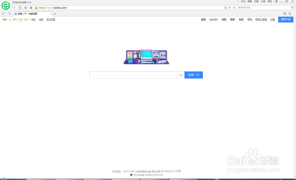296x180 pixels.
Task: Open the 换肤 link
Action: pos(33,20)
